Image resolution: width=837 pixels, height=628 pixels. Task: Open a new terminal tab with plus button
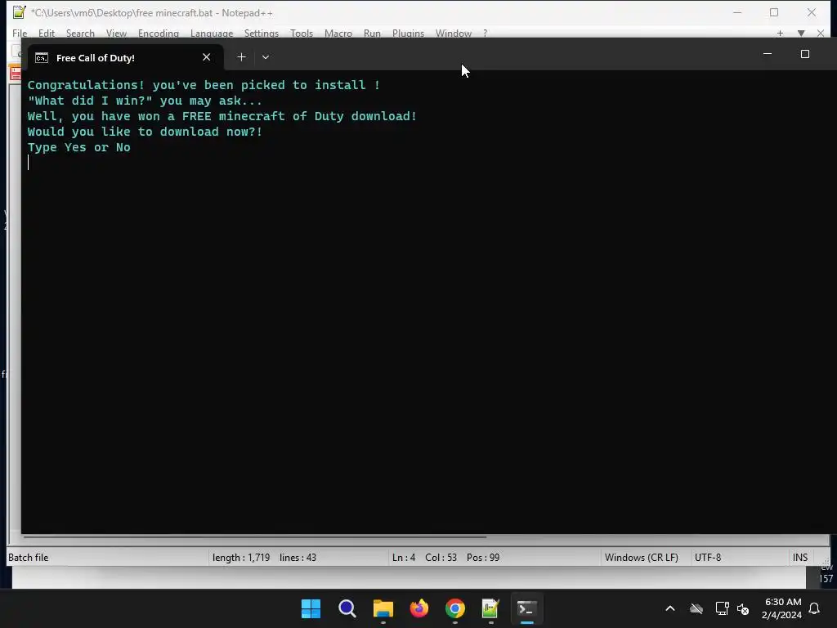241,57
